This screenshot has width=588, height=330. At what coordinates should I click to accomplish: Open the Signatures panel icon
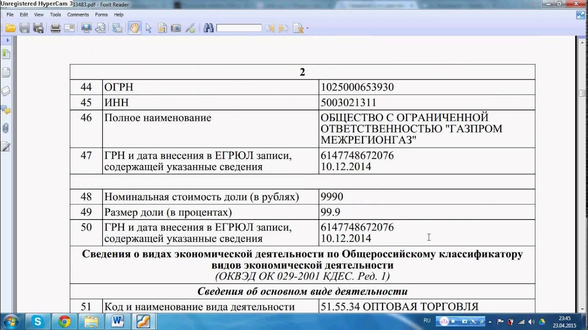tap(6, 147)
